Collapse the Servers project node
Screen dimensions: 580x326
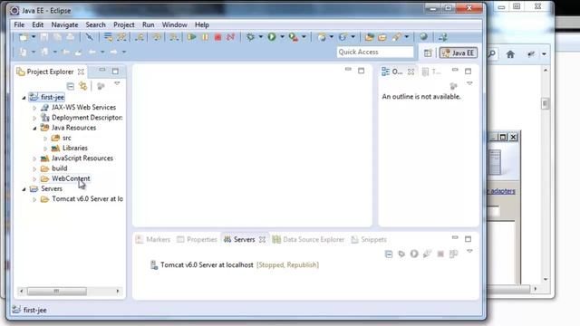pyautogui.click(x=24, y=189)
